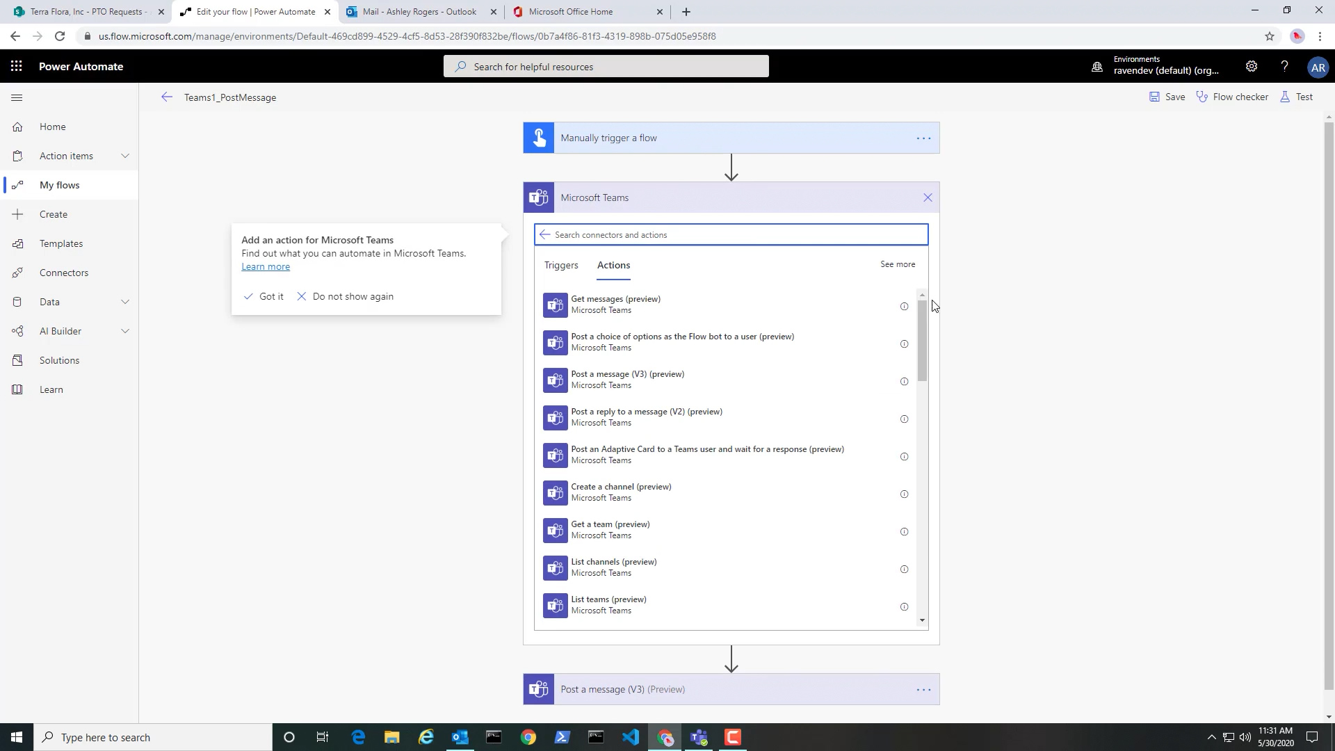The width and height of the screenshot is (1335, 751).
Task: Show info for List teams action
Action: click(x=904, y=607)
